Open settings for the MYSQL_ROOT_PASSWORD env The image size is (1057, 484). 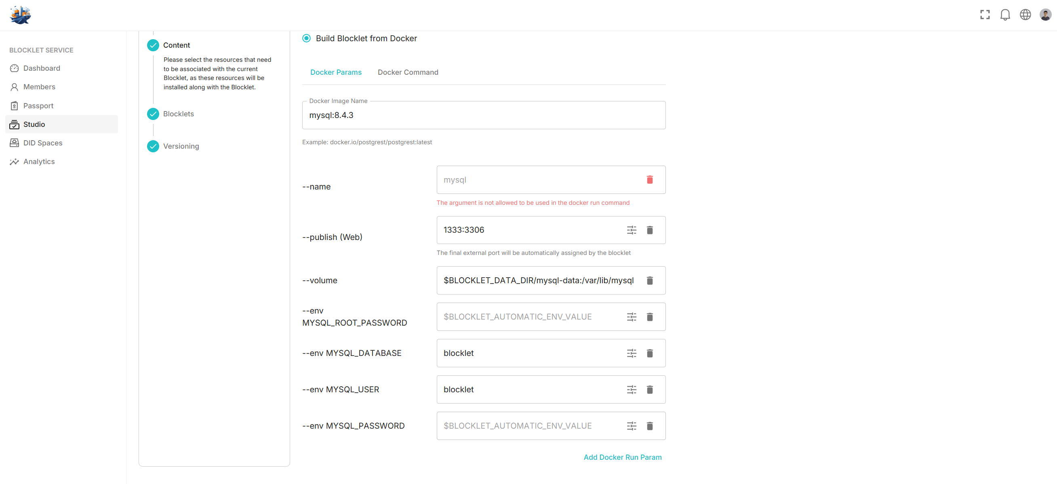coord(632,317)
